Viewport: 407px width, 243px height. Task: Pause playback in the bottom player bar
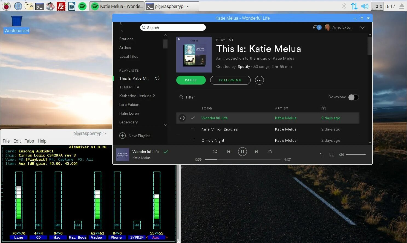[243, 152]
